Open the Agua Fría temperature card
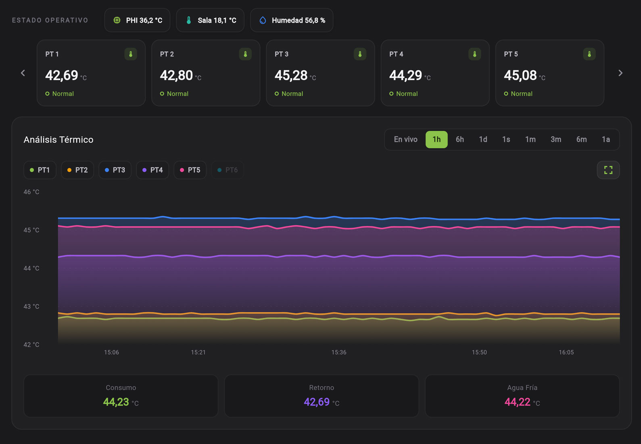The width and height of the screenshot is (641, 444). [522, 396]
